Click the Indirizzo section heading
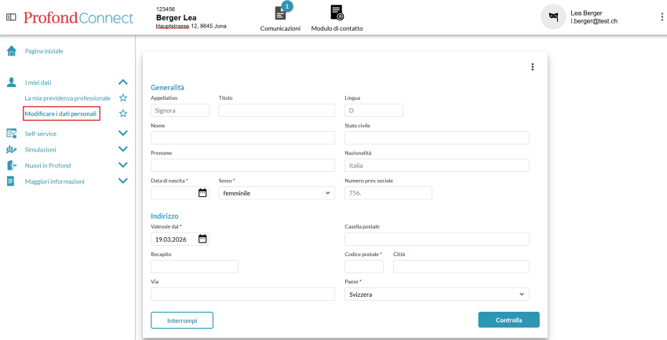The width and height of the screenshot is (667, 340). tap(165, 216)
